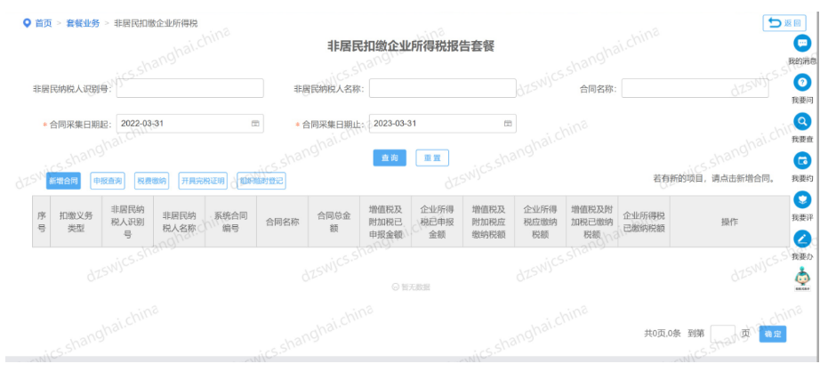
Task: Click the 合同采集日期止 date field
Action: (x=443, y=124)
